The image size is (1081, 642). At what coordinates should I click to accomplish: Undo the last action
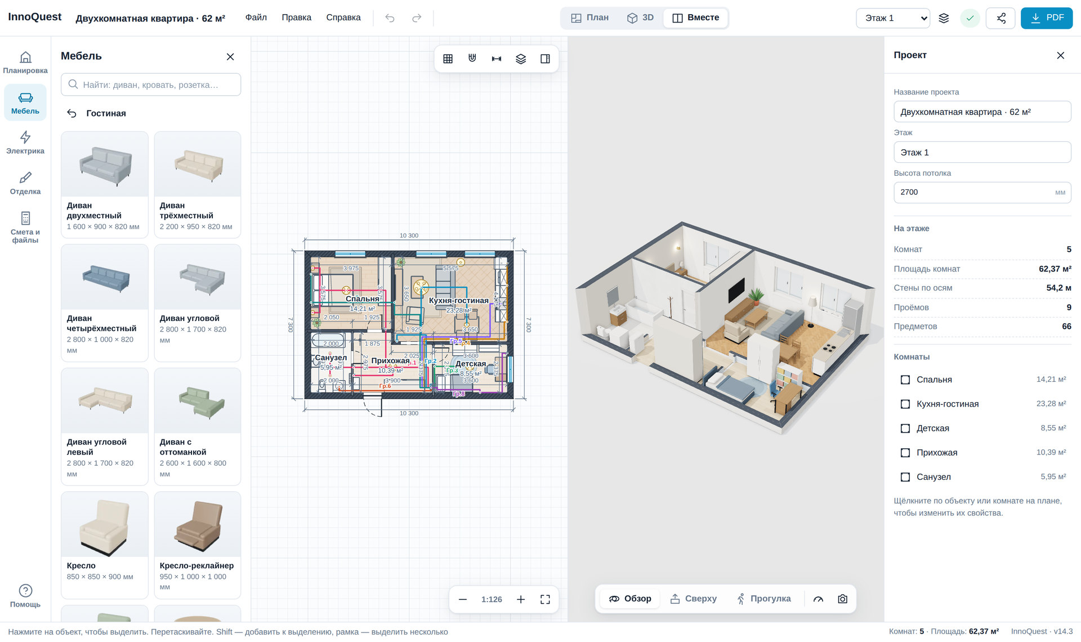click(x=390, y=18)
